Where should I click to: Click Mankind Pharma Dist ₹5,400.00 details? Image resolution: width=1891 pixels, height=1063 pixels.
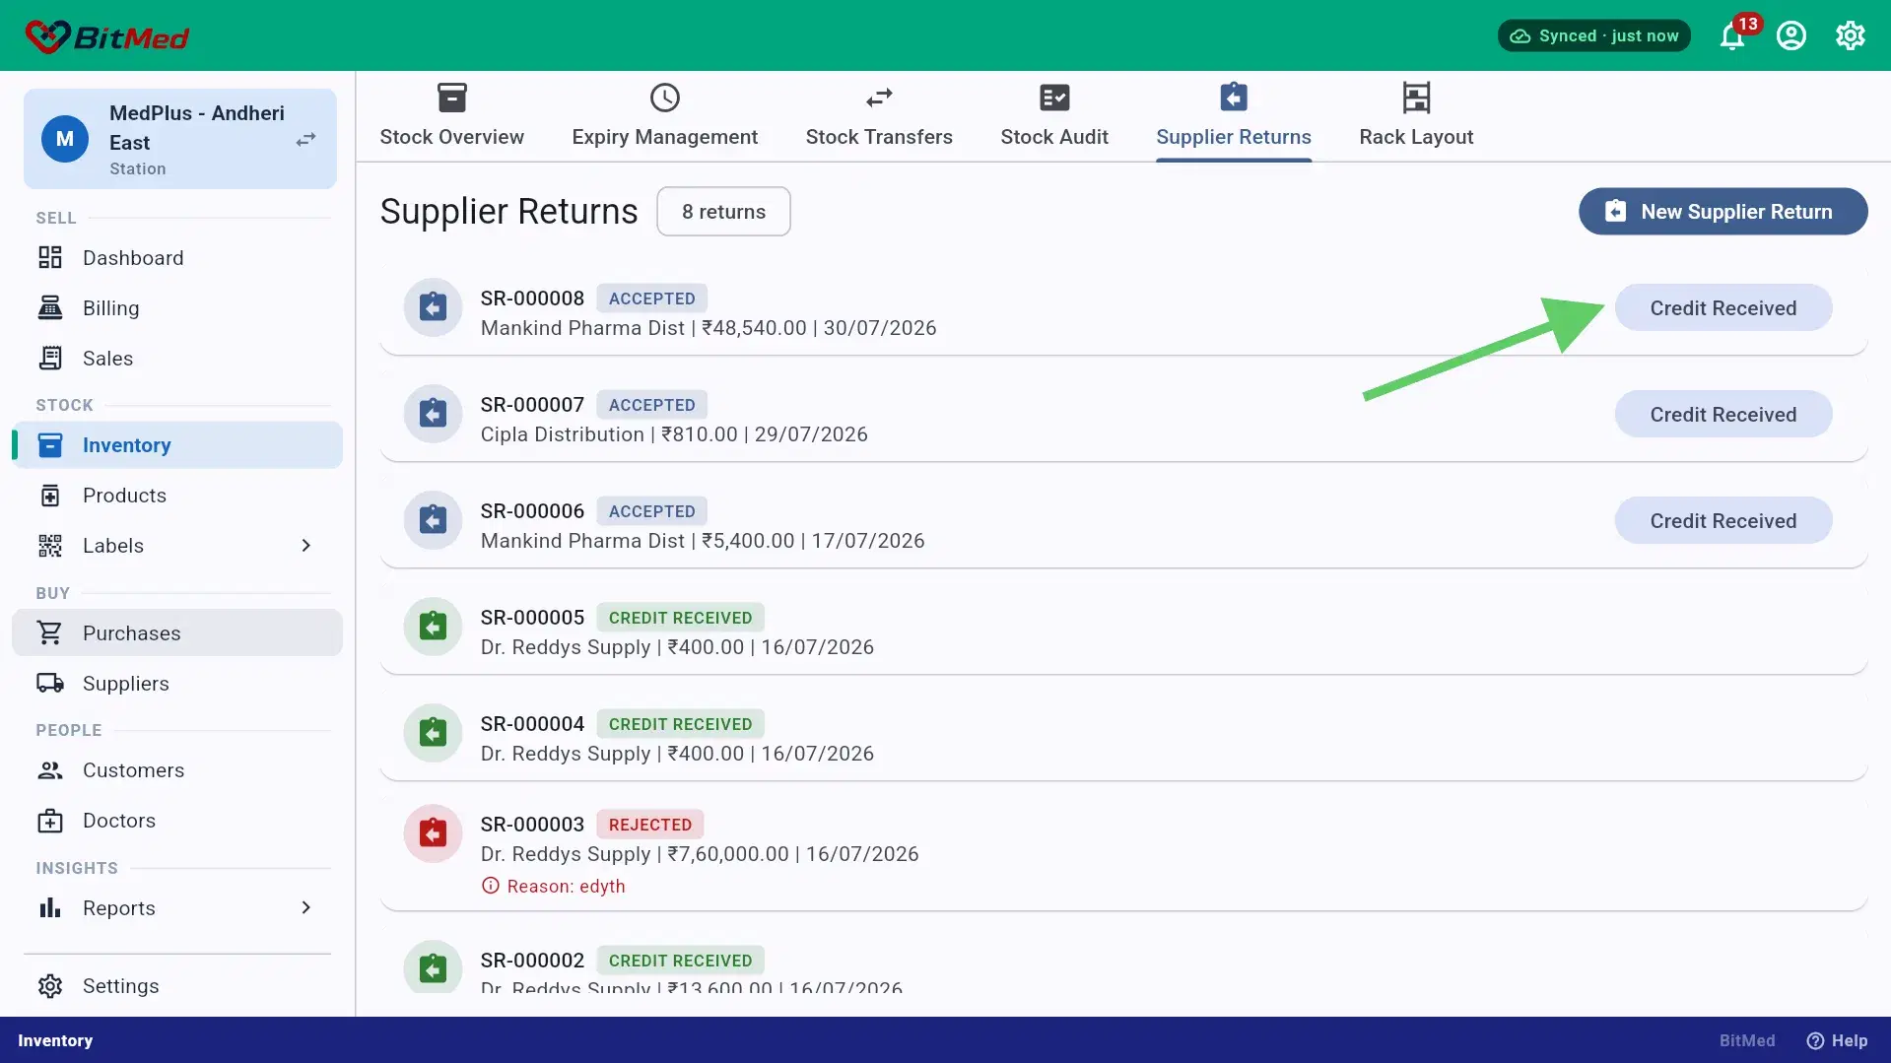(703, 541)
